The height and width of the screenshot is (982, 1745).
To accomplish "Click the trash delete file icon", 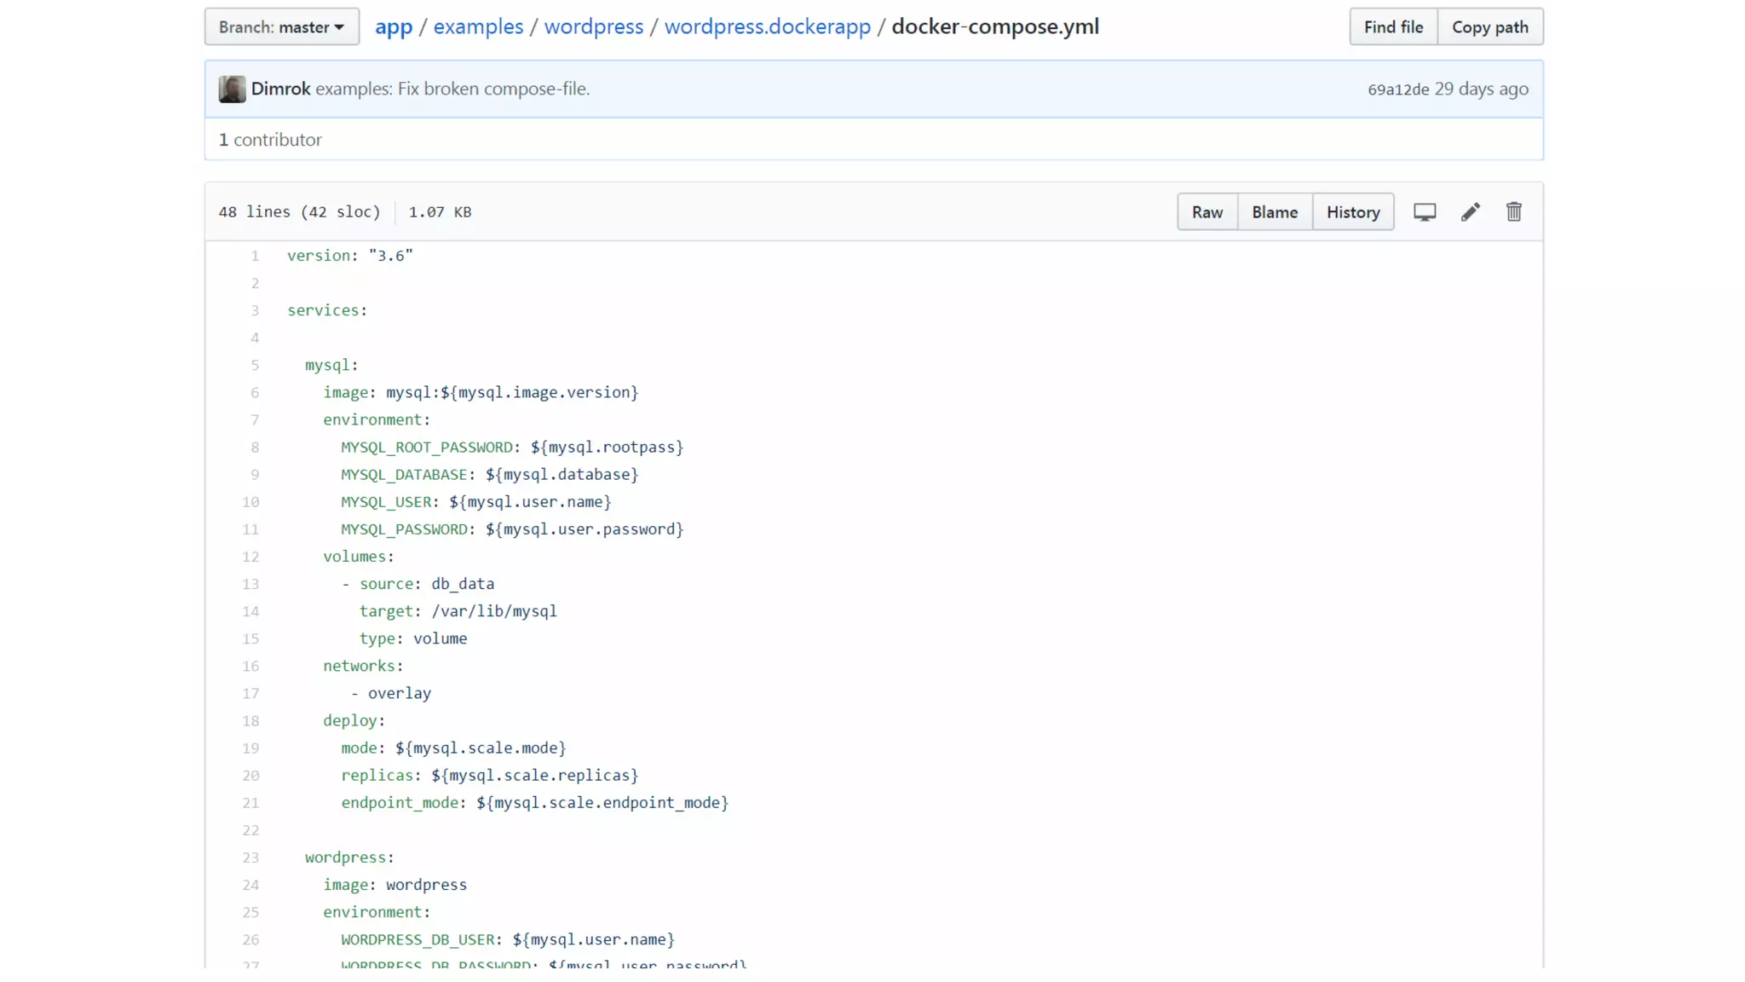I will point(1513,212).
